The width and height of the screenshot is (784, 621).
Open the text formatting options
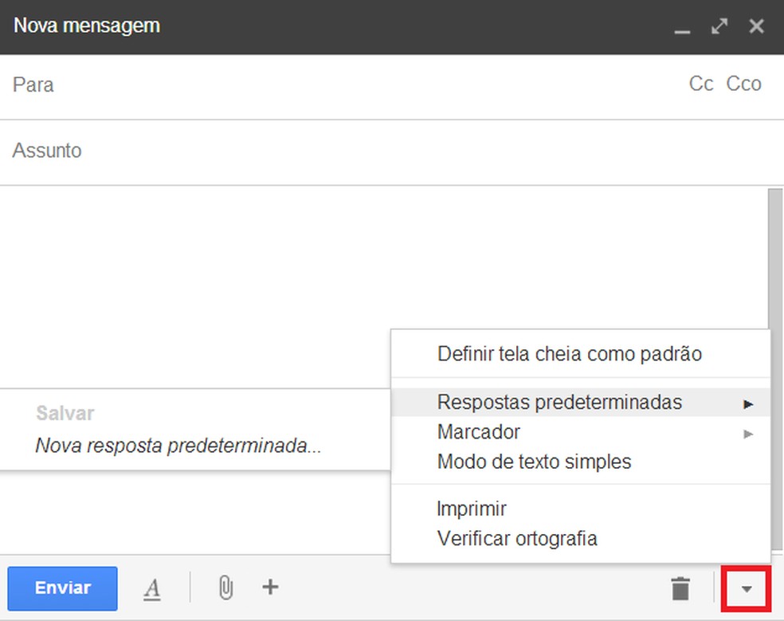(151, 588)
